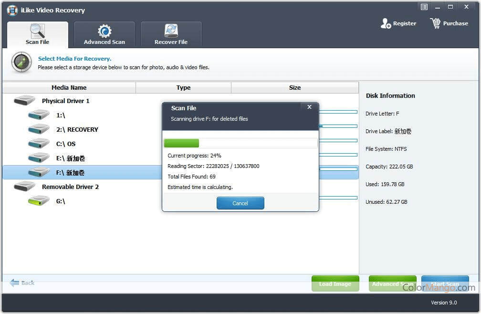Open the Recover File tab
481x314 pixels.
point(171,34)
